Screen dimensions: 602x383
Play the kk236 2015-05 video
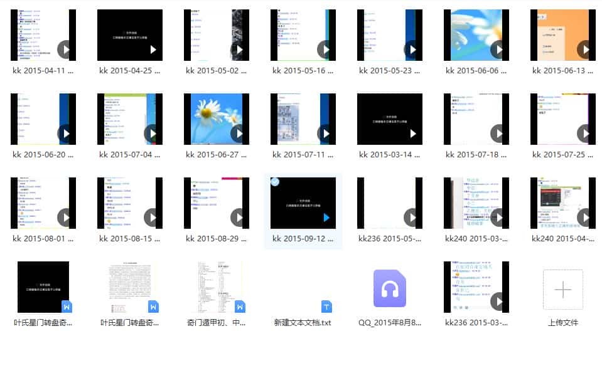(412, 218)
